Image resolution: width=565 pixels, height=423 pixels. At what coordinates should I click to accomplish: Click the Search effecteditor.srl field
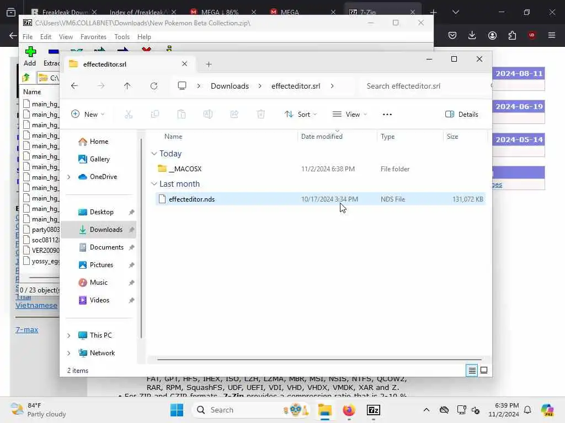[425, 86]
